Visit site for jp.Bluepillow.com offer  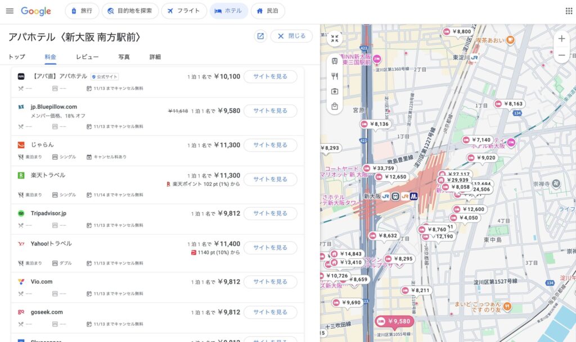[x=270, y=111]
